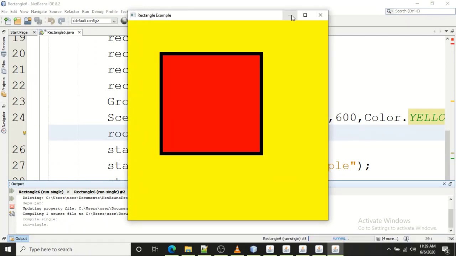This screenshot has height=256, width=456.
Task: Open the Run menu
Action: (85, 11)
